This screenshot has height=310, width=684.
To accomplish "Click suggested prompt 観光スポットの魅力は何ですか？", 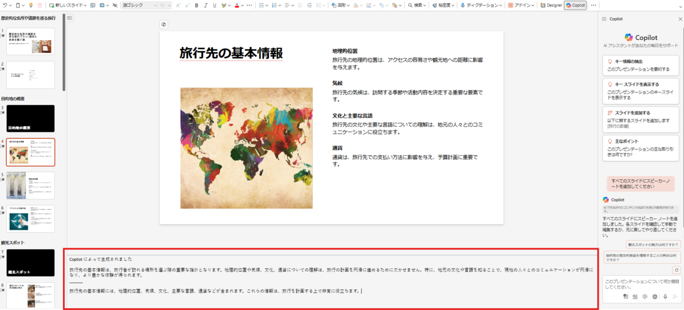I will (653, 245).
